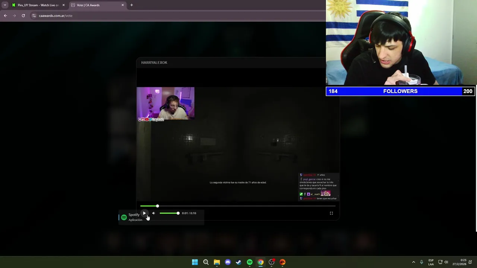The height and width of the screenshot is (268, 477).
Task: Open Discord from the taskbar
Action: (228, 262)
